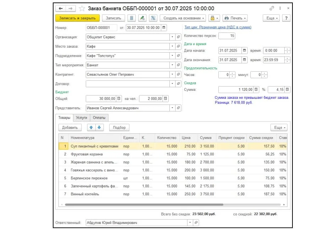Expand the Место заказа dropdown list
The height and width of the screenshot is (232, 324).
coord(172,46)
